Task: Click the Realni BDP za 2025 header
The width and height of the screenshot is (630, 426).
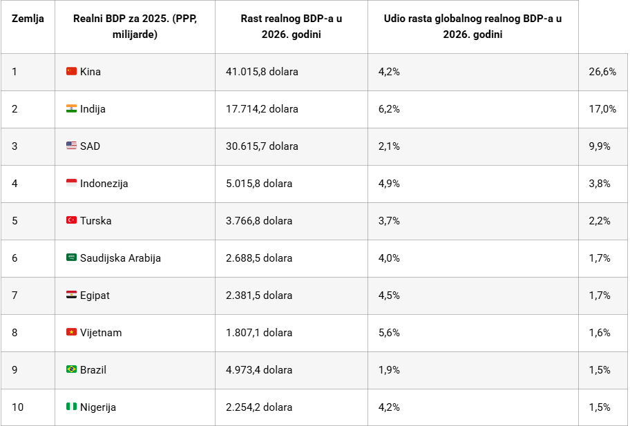Action: (135, 26)
